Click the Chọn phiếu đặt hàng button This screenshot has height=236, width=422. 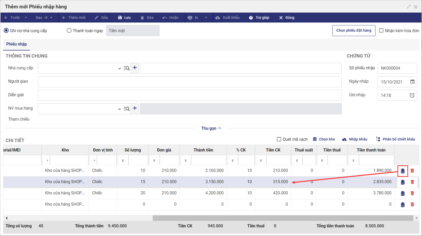coord(354,31)
